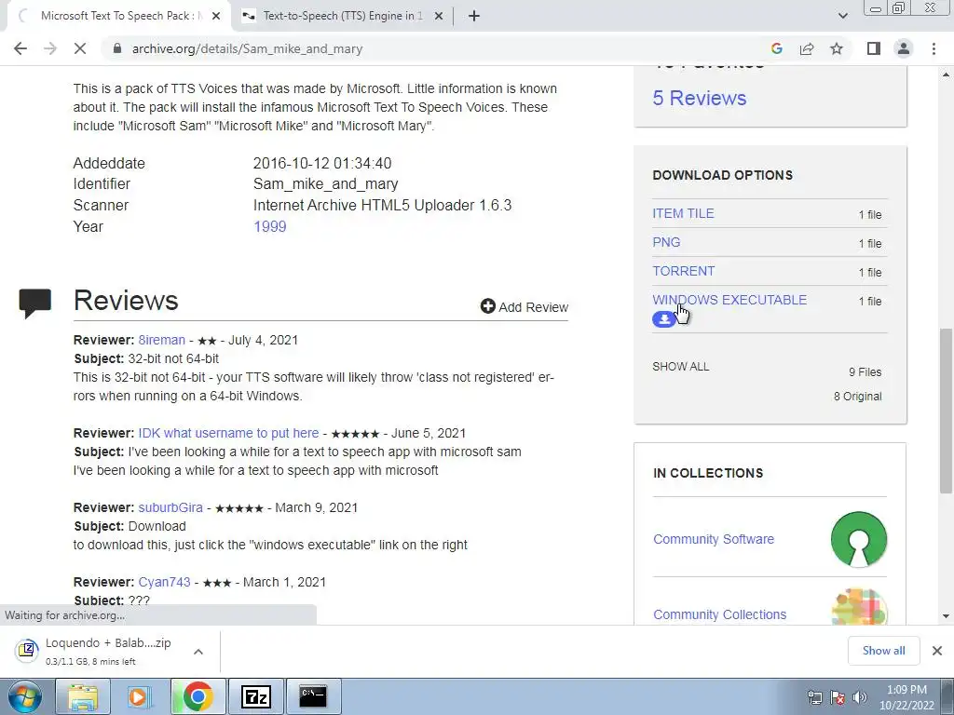Viewport: 954px width, 715px height.
Task: Close the Text-to-Speech (TTS) Engine tab
Action: pyautogui.click(x=439, y=16)
